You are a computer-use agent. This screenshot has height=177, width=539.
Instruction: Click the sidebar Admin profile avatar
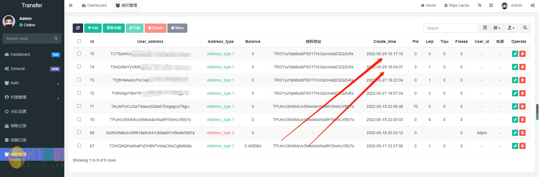(9, 22)
